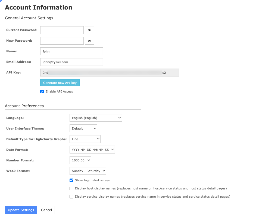
Task: Enable Display service display names checkbox
Action: (71, 197)
